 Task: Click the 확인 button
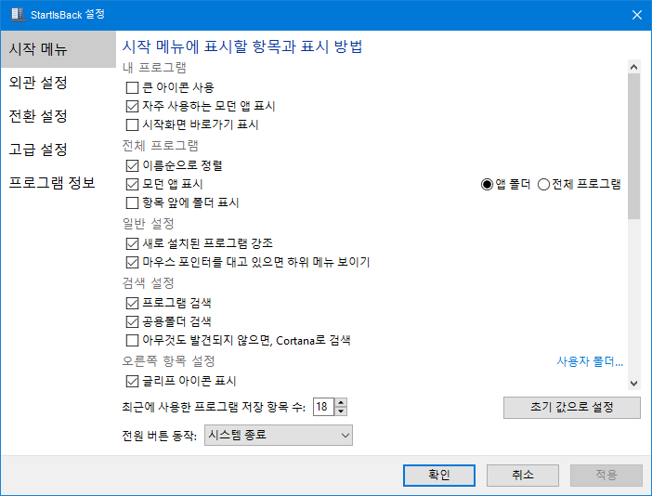coord(439,476)
